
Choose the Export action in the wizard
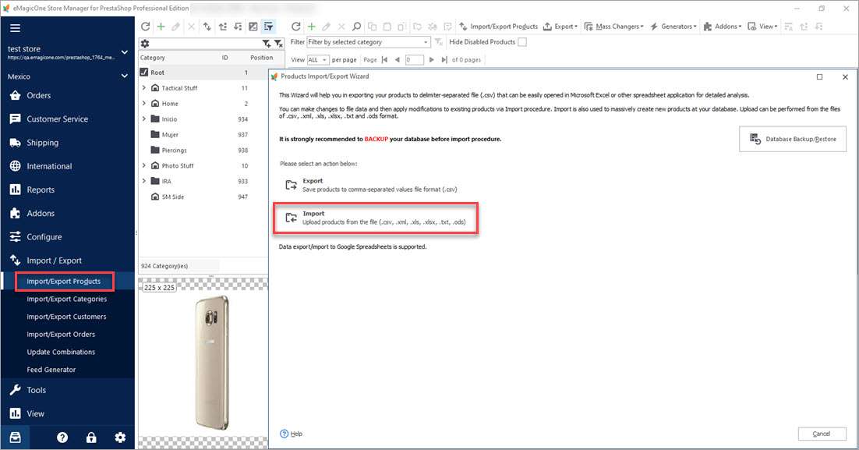coord(371,186)
